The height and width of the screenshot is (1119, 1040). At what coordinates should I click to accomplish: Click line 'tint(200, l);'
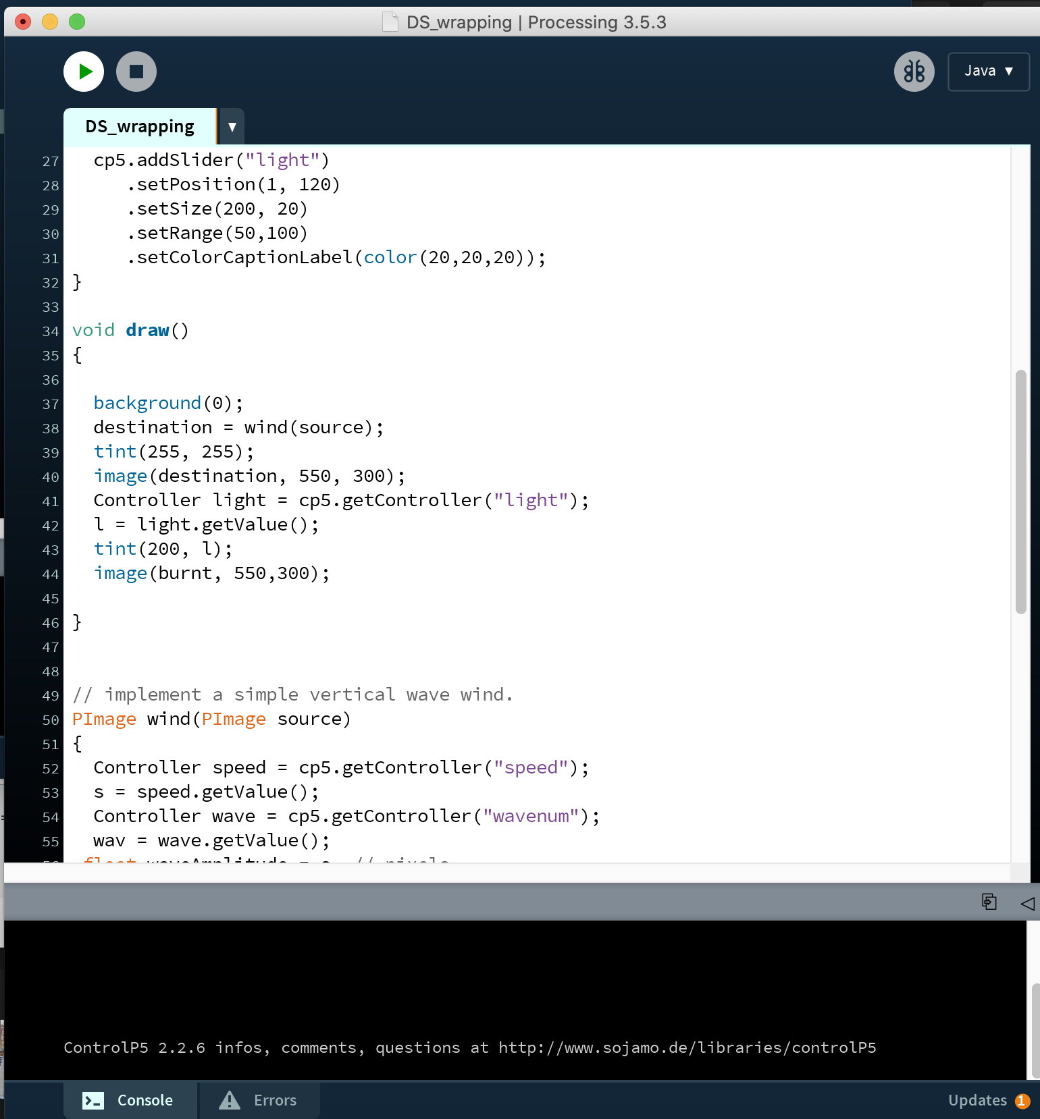pyautogui.click(x=163, y=549)
